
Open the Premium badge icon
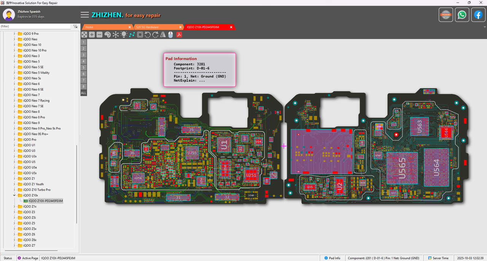[446, 15]
